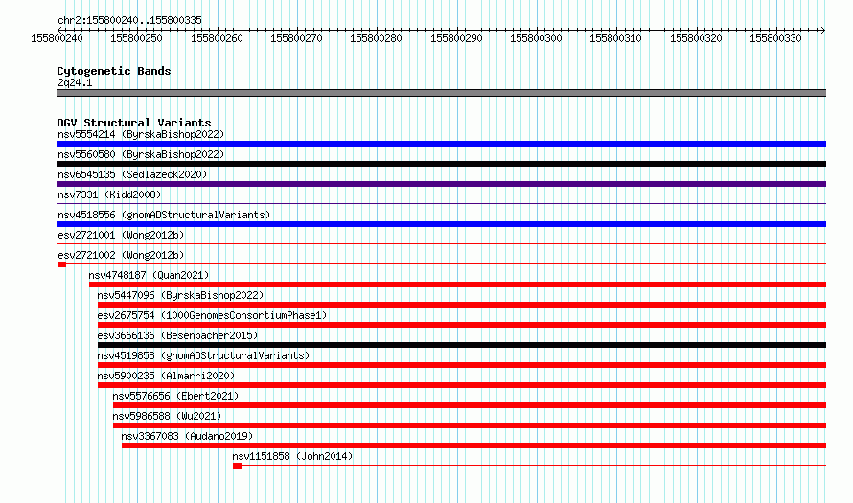The image size is (853, 503).
Task: Click small red block under nsv1151858
Action: 237,466
